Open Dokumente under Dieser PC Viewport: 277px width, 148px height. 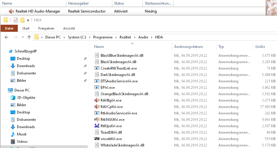coord(26,120)
